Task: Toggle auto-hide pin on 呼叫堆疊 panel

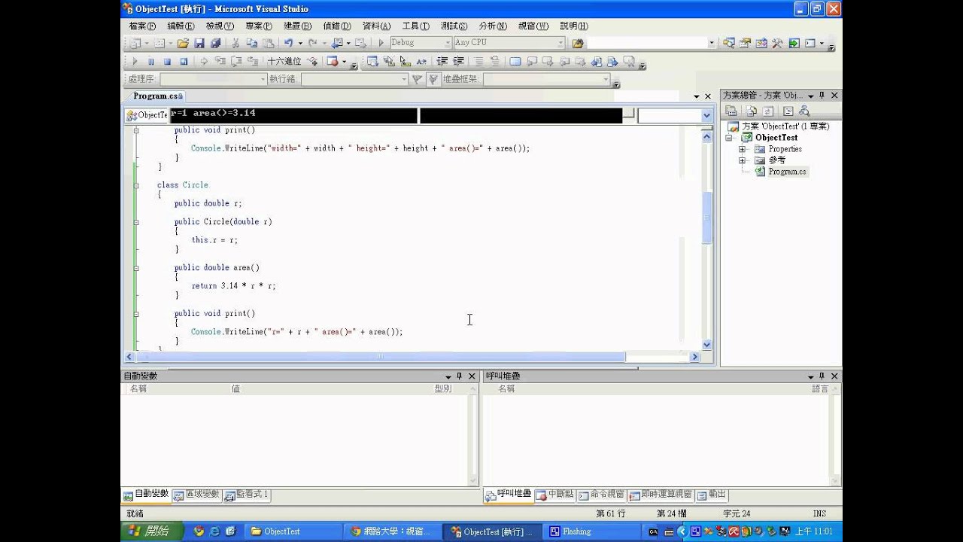Action: [x=822, y=376]
